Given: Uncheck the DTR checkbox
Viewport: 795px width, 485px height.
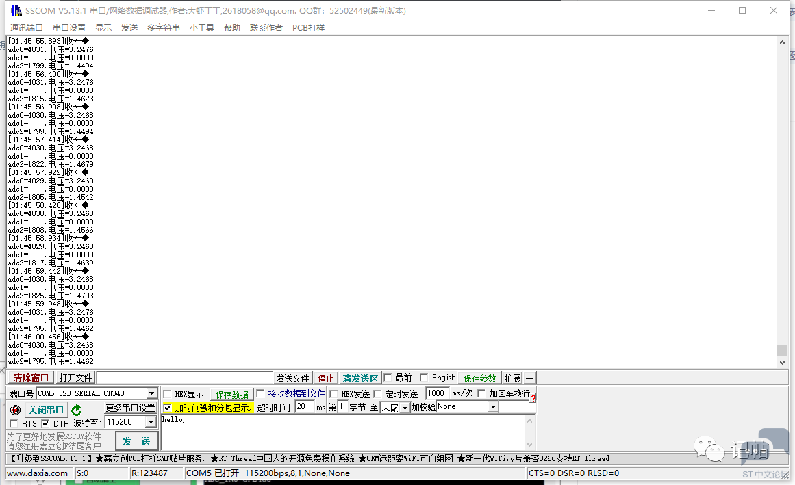Looking at the screenshot, I should tap(45, 423).
